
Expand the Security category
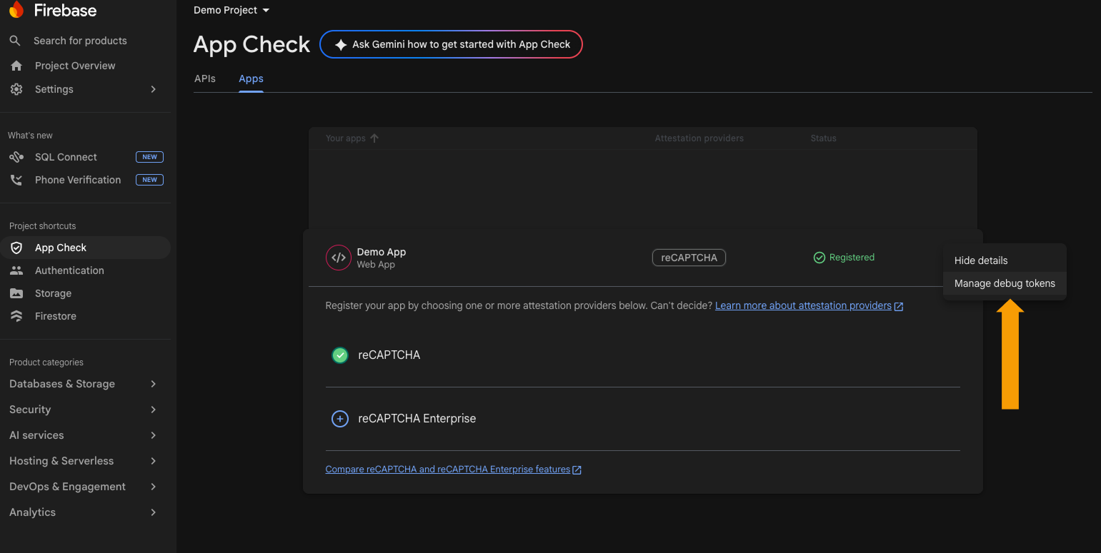point(153,410)
